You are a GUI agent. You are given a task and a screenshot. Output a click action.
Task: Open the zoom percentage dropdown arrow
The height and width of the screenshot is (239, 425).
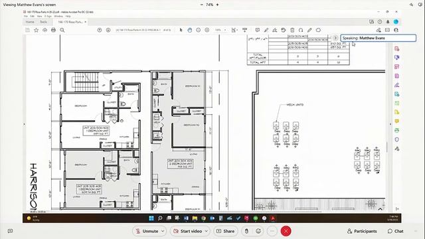tap(225, 30)
